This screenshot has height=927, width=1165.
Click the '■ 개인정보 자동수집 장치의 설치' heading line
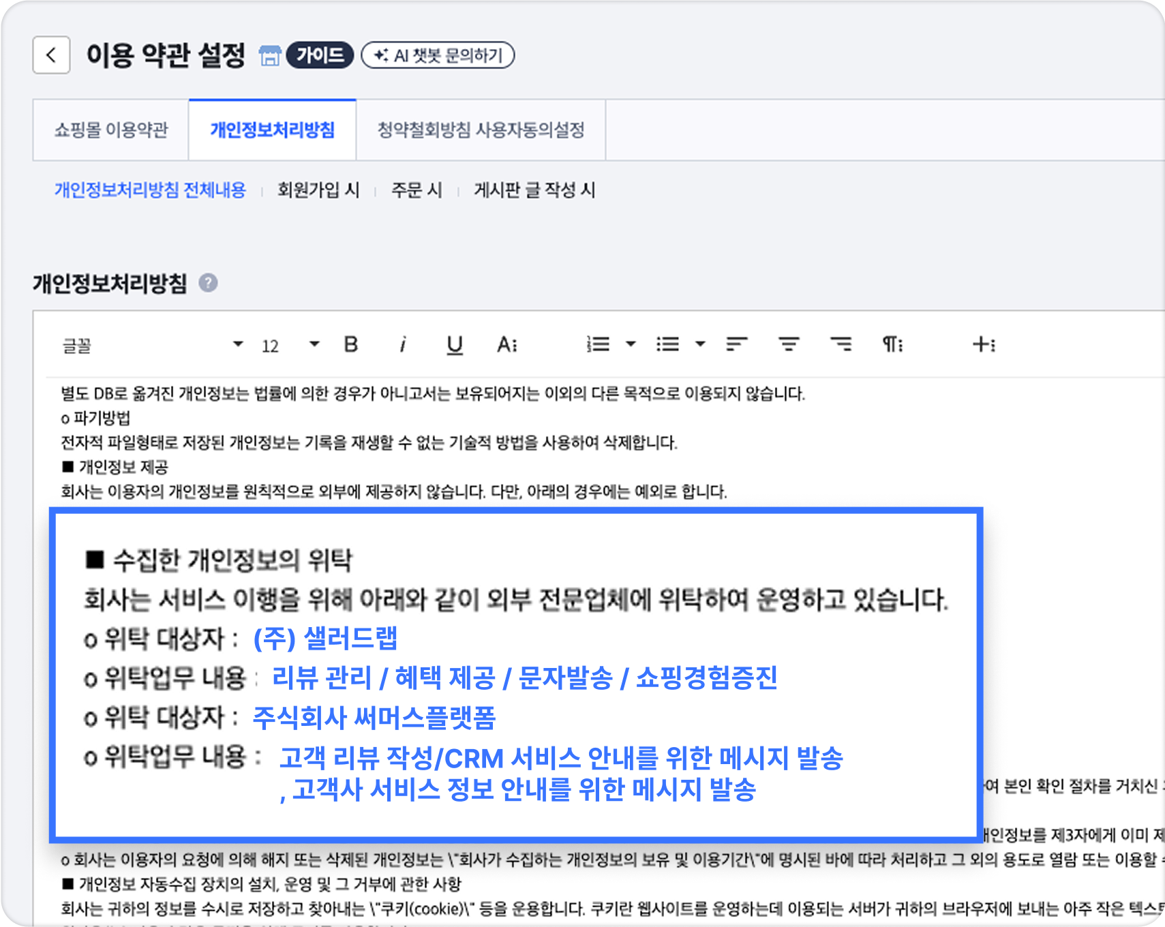point(261,884)
